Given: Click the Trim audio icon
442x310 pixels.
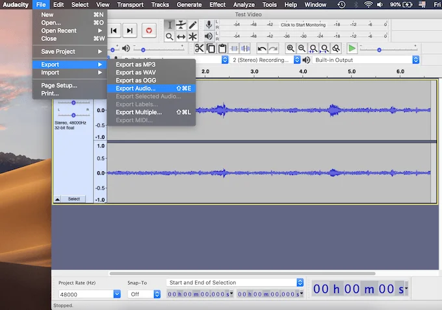Looking at the screenshot, I should (234, 49).
